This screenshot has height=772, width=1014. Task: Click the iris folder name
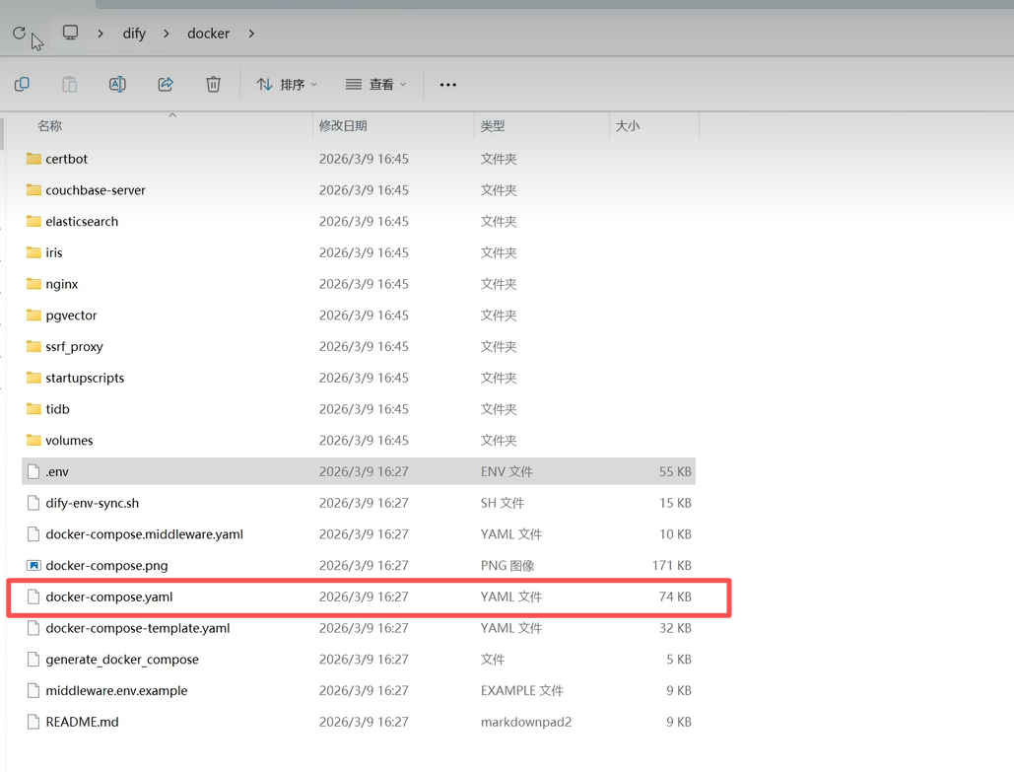[x=53, y=252]
